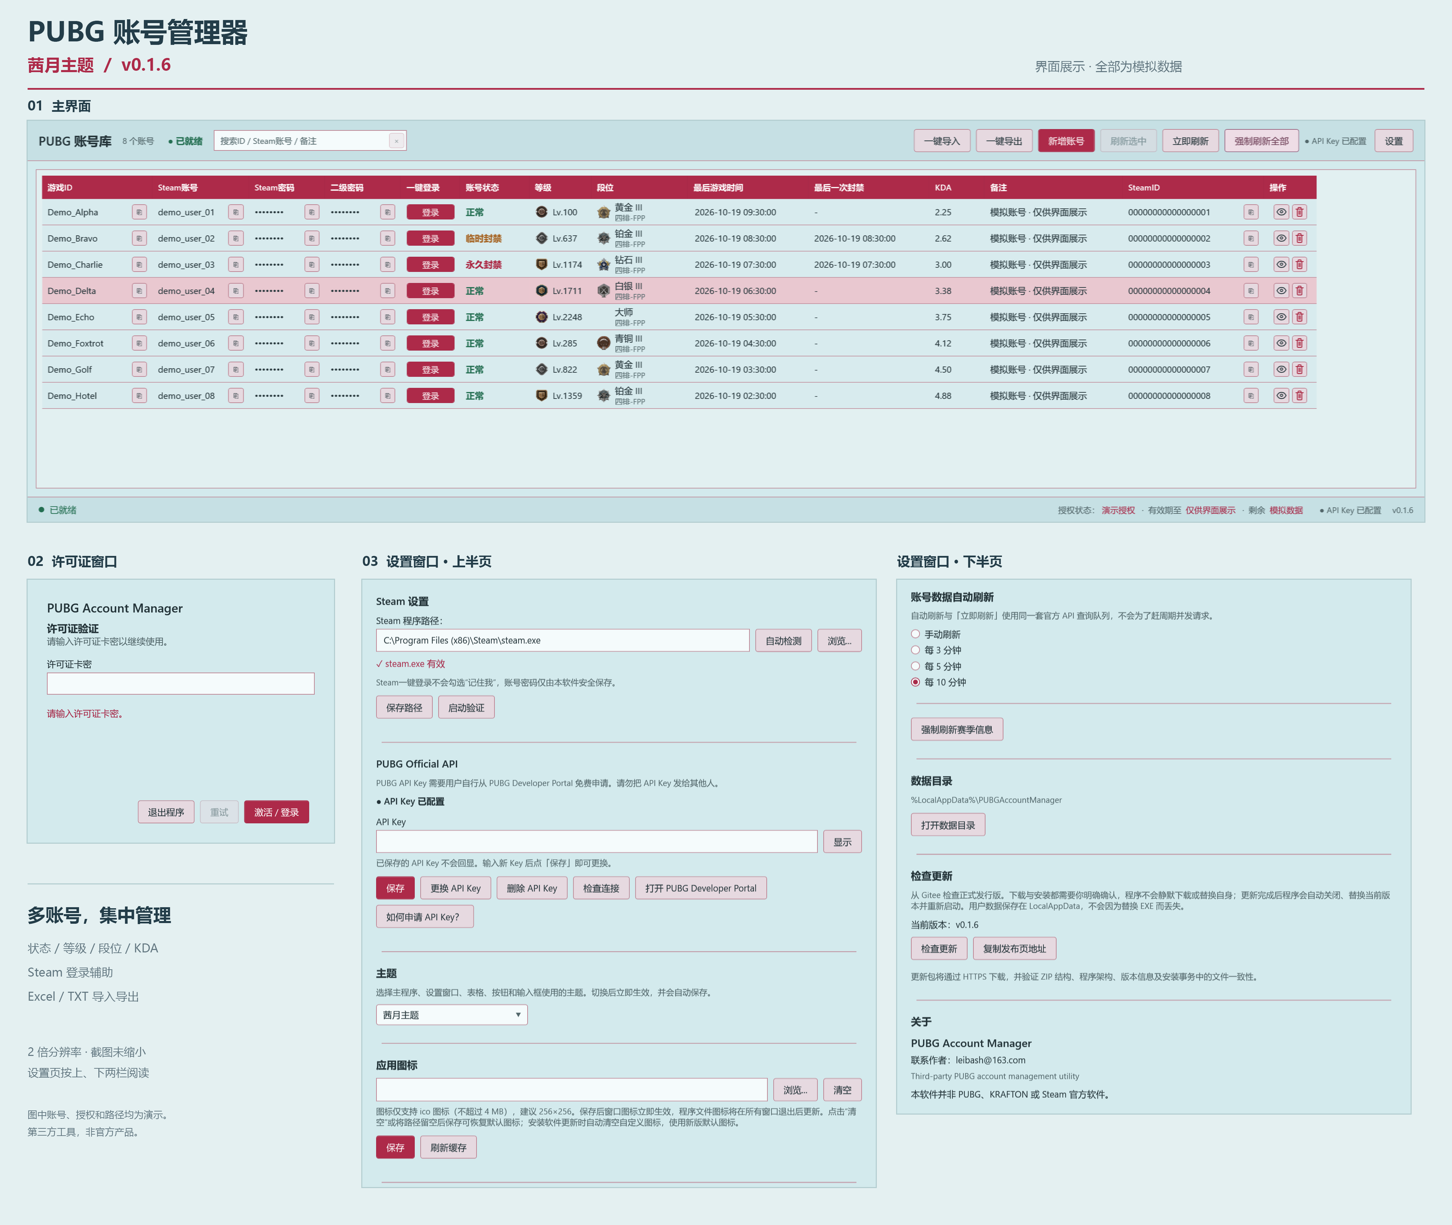The height and width of the screenshot is (1225, 1452).
Task: Click trash icon for Demo_Foxtrot
Action: tap(1299, 343)
